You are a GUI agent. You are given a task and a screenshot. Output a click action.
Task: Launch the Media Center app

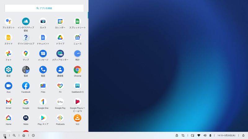pos(60,53)
